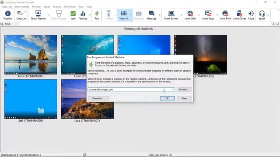Open the Class Lists menu
This screenshot has height=157, width=280.
(x=7, y=7)
